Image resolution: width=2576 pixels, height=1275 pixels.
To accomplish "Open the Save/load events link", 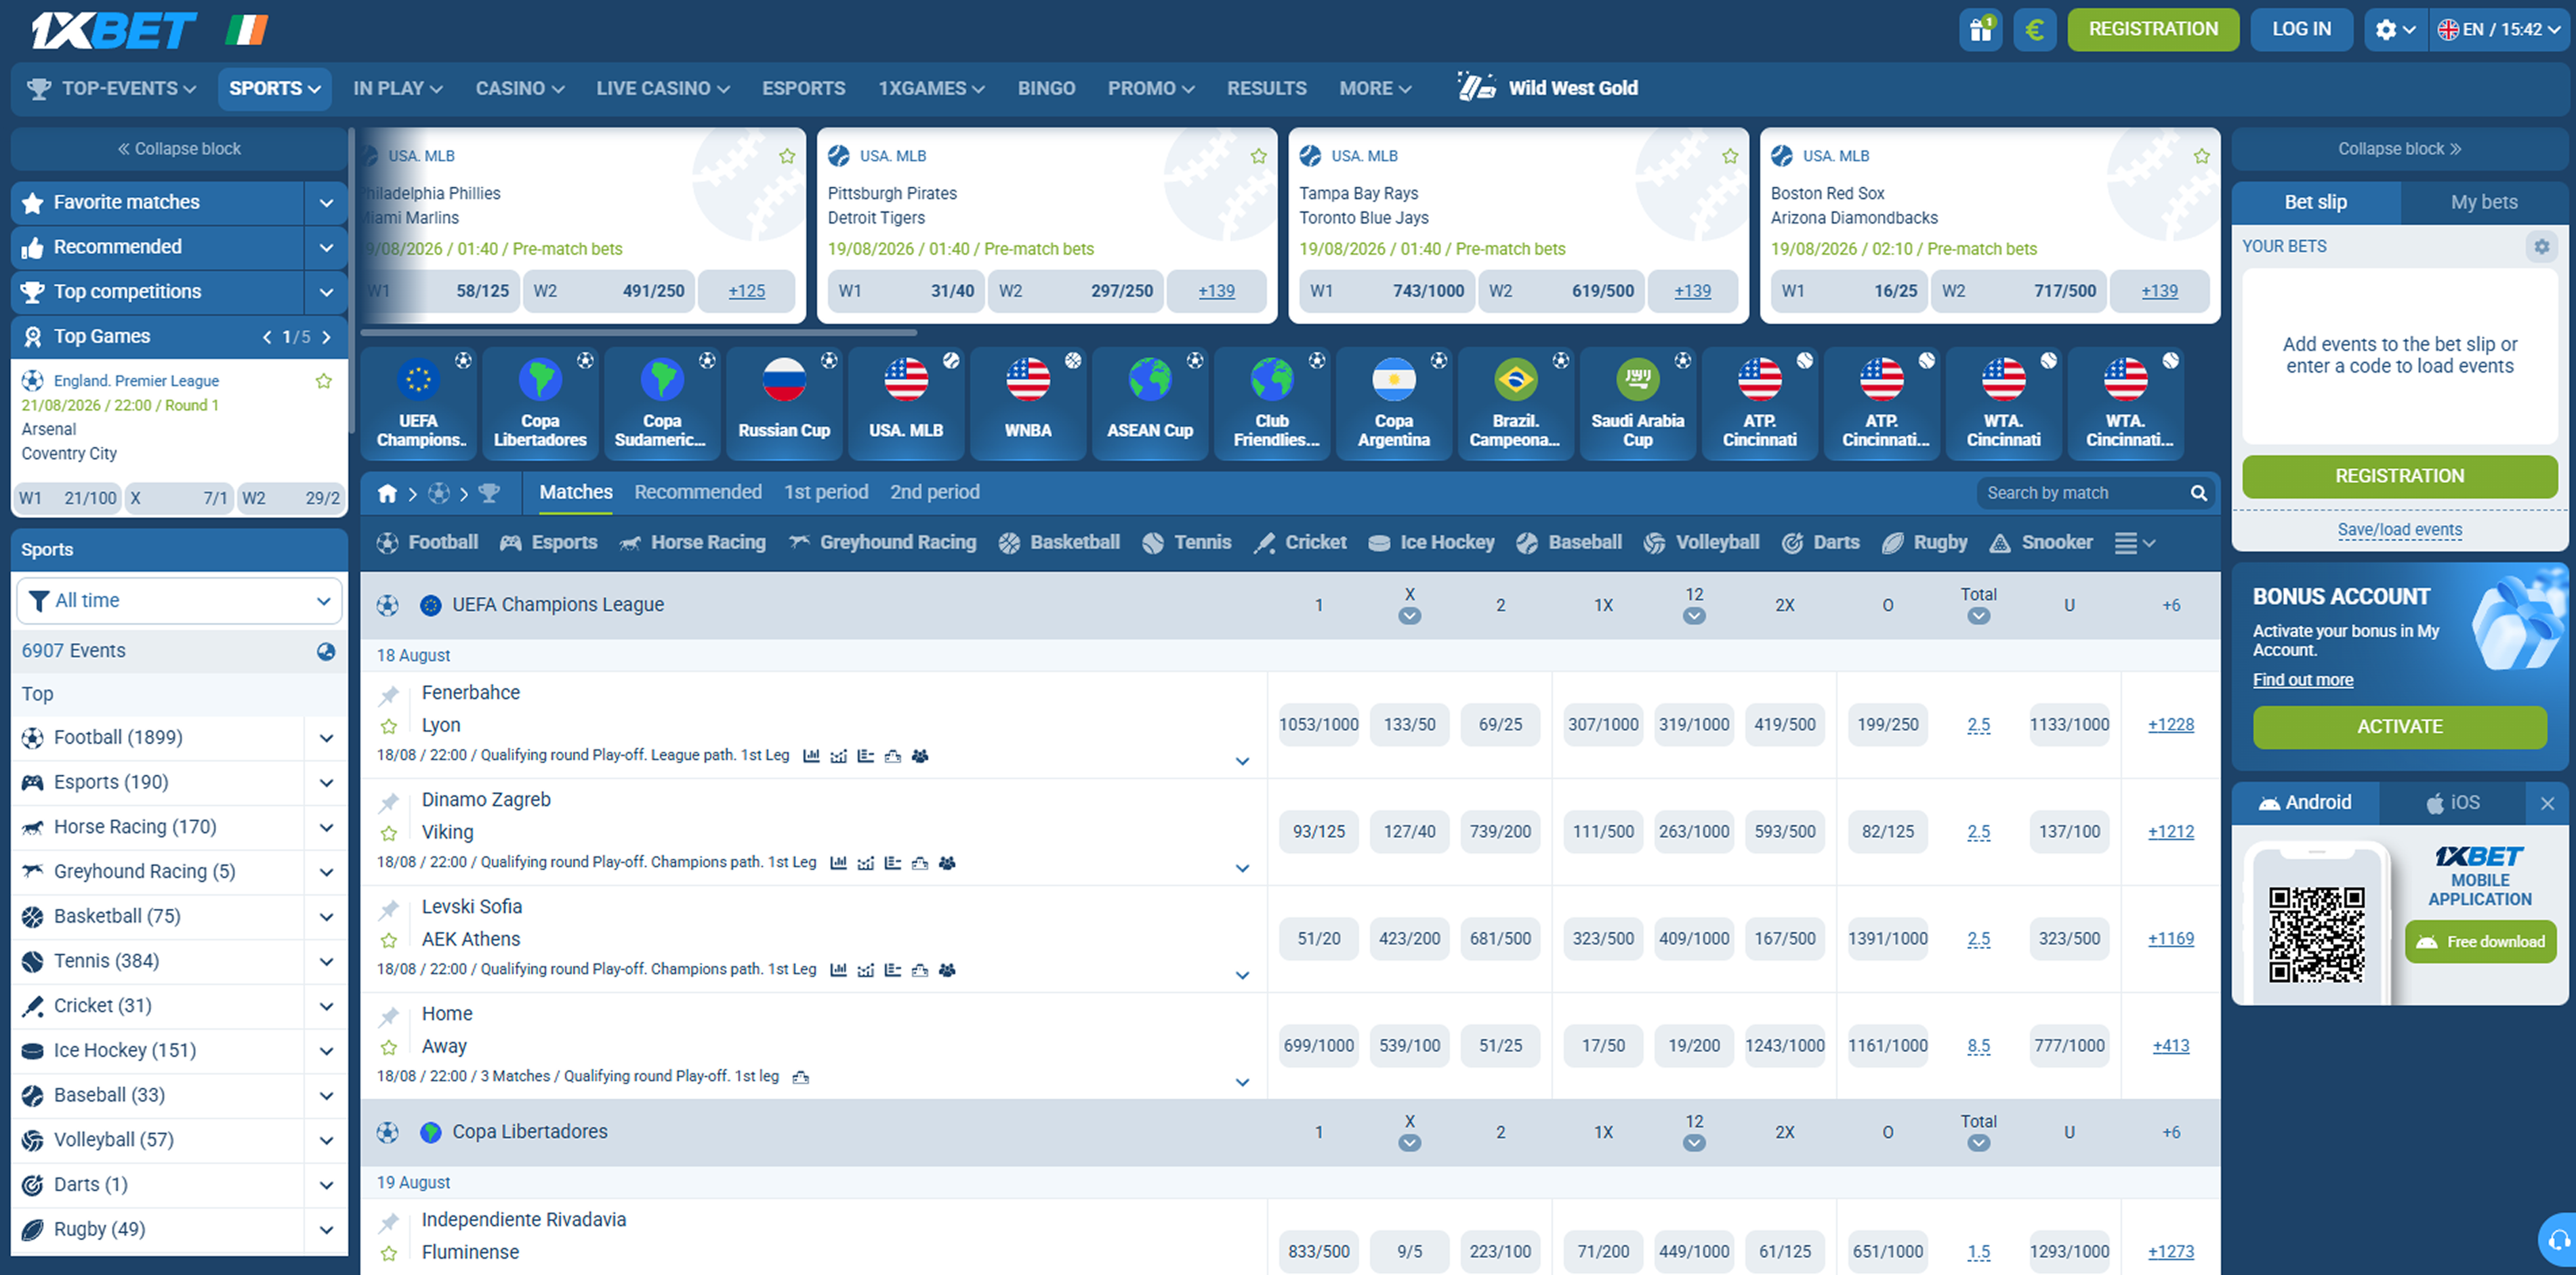I will pyautogui.click(x=2399, y=530).
